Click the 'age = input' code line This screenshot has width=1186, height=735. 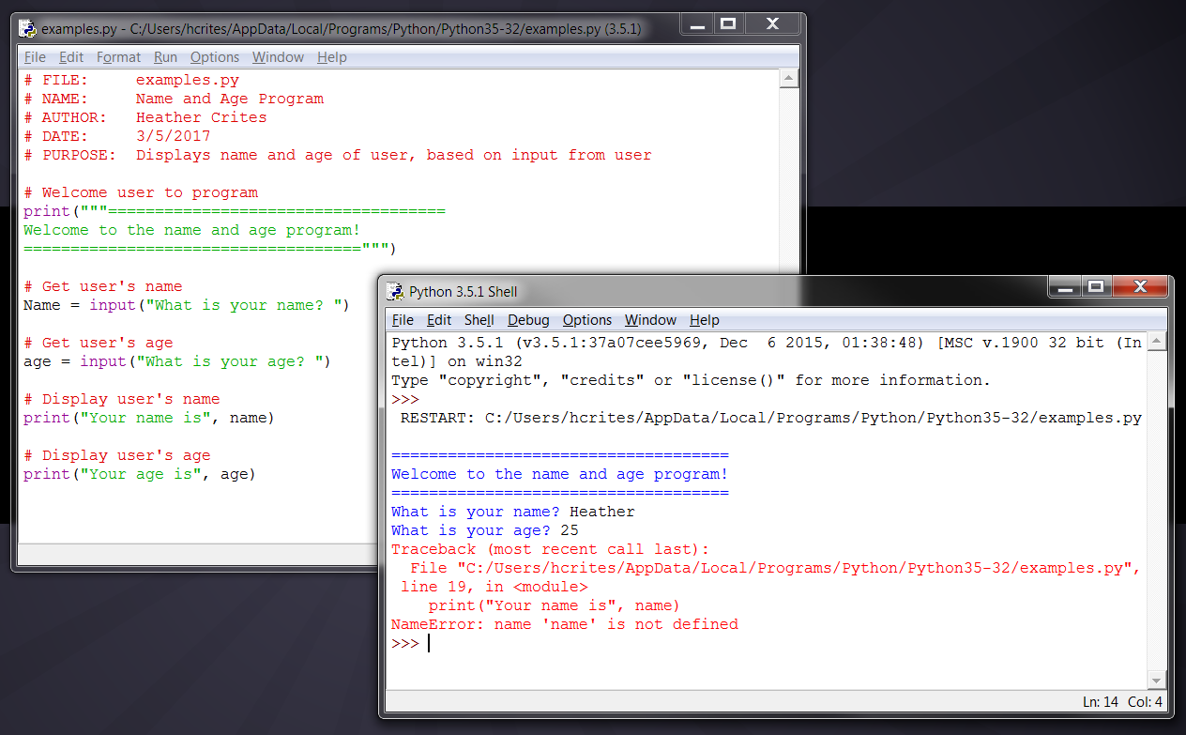(178, 361)
